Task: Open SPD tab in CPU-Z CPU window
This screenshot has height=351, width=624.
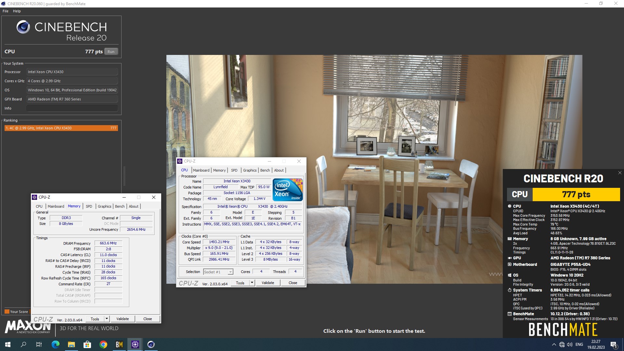Action: 234,170
